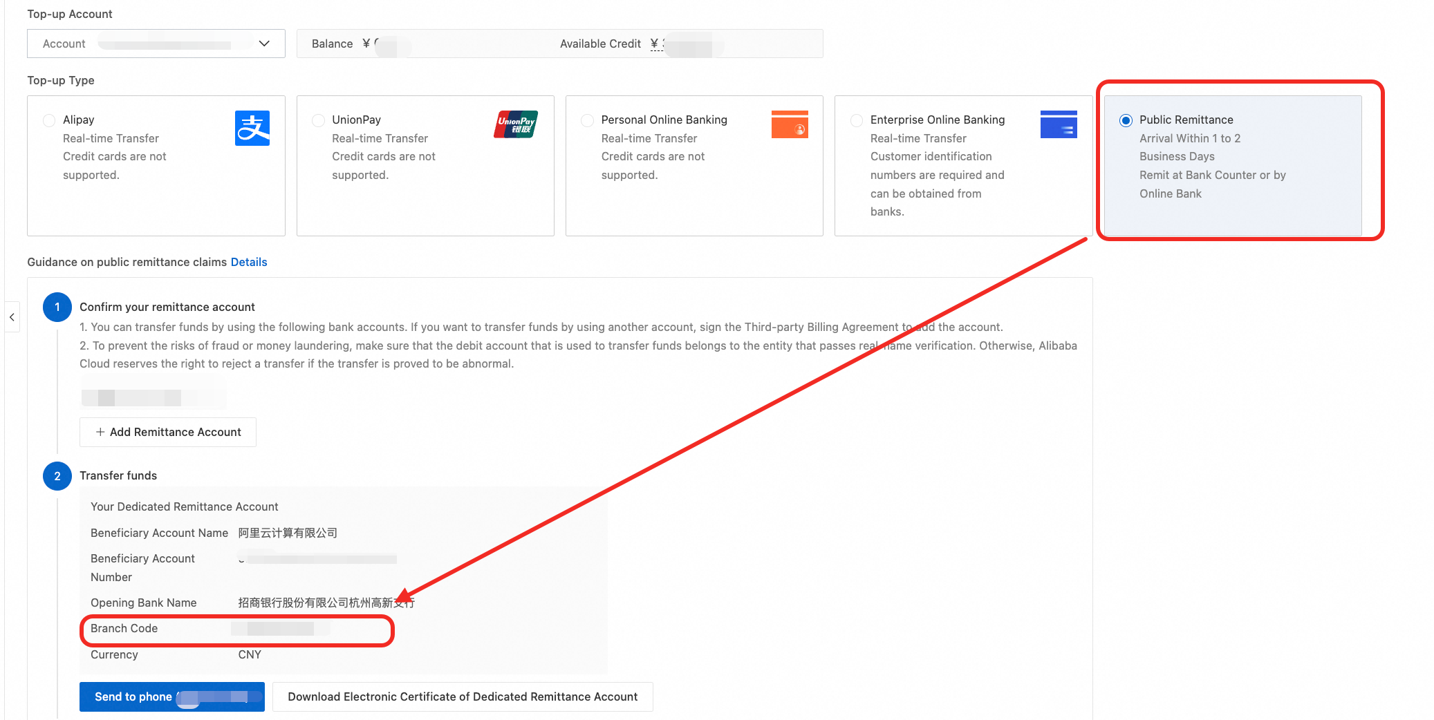Image resolution: width=1434 pixels, height=720 pixels.
Task: Select the Public Remittance radio button
Action: pyautogui.click(x=1126, y=120)
